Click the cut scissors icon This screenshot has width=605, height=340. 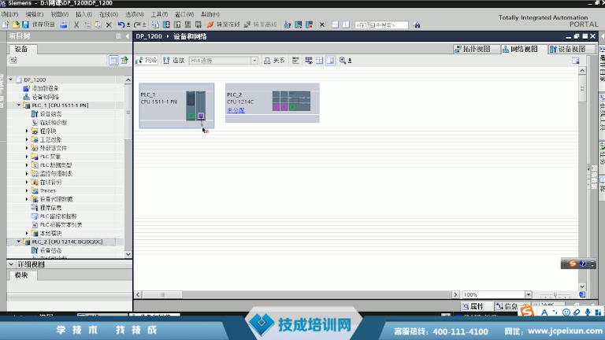point(76,24)
